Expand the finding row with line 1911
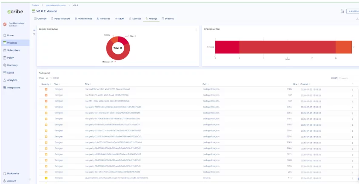This screenshot has width=359, height=184. pos(352,155)
